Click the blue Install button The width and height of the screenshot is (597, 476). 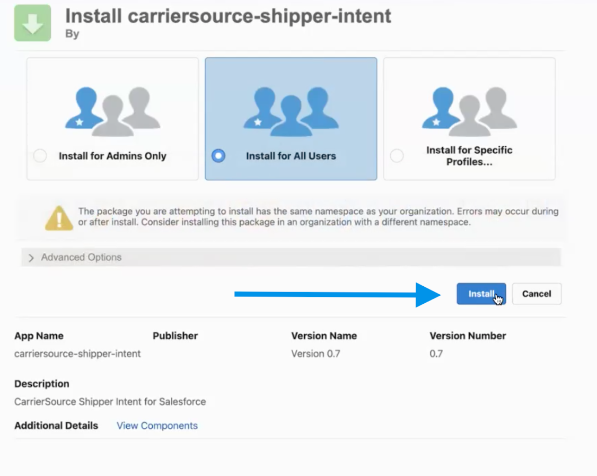pos(481,294)
